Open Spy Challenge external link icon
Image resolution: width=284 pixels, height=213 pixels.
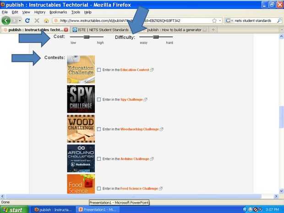(145, 99)
